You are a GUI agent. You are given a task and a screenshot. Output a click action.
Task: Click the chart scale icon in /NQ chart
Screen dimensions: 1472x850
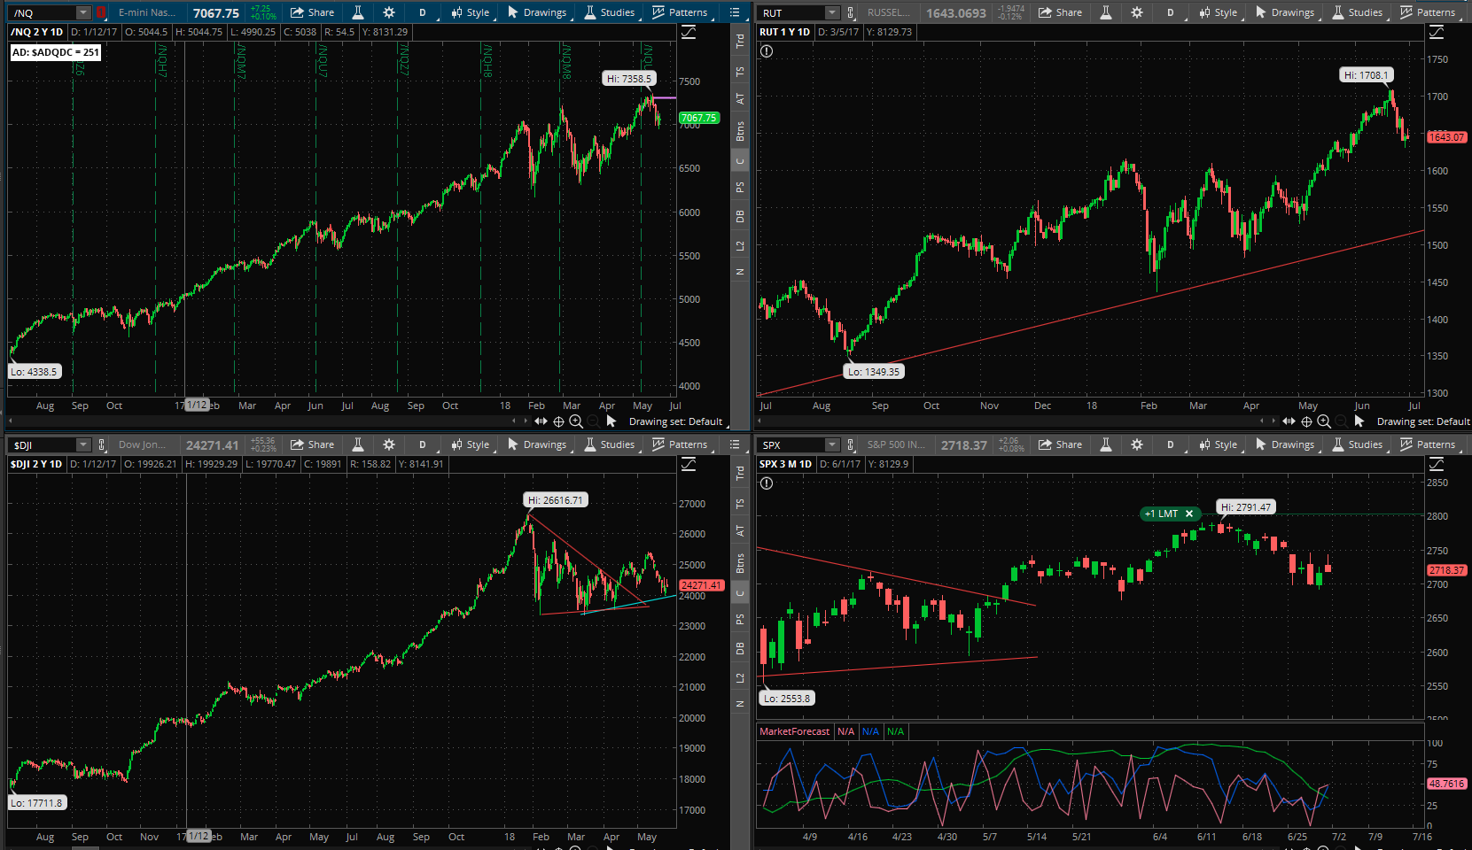tap(689, 32)
